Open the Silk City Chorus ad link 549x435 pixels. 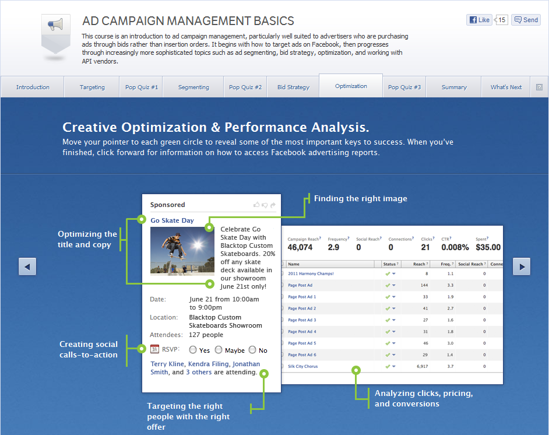click(x=303, y=366)
